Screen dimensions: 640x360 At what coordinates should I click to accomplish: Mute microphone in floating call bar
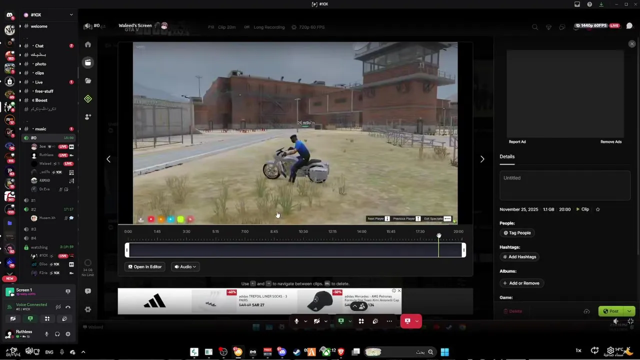296,321
